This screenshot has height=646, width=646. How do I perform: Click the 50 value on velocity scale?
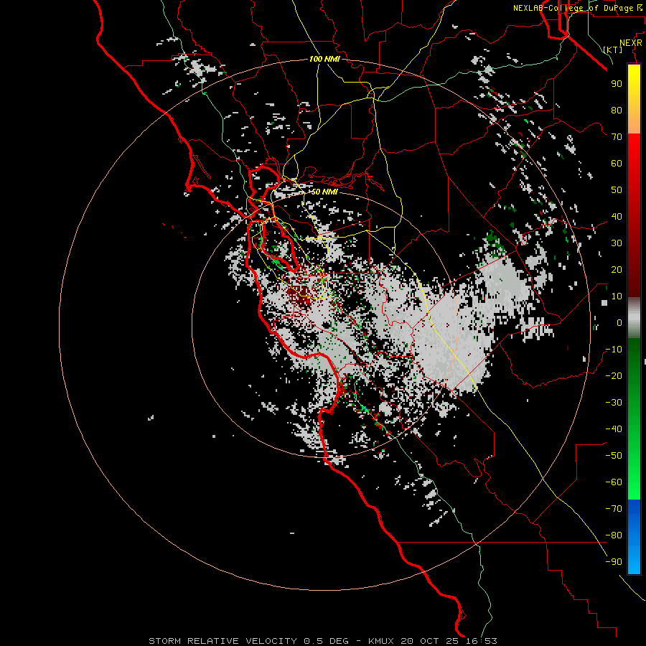(617, 190)
